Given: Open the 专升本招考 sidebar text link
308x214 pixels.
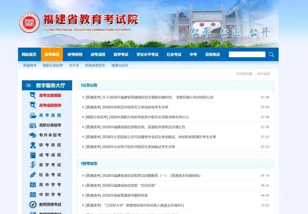Looking at the screenshot, I should (50, 135).
